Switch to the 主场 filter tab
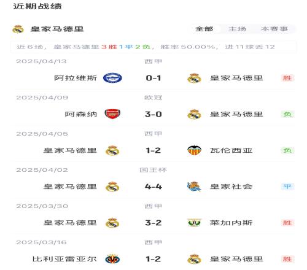The height and width of the screenshot is (270, 307). [237, 29]
